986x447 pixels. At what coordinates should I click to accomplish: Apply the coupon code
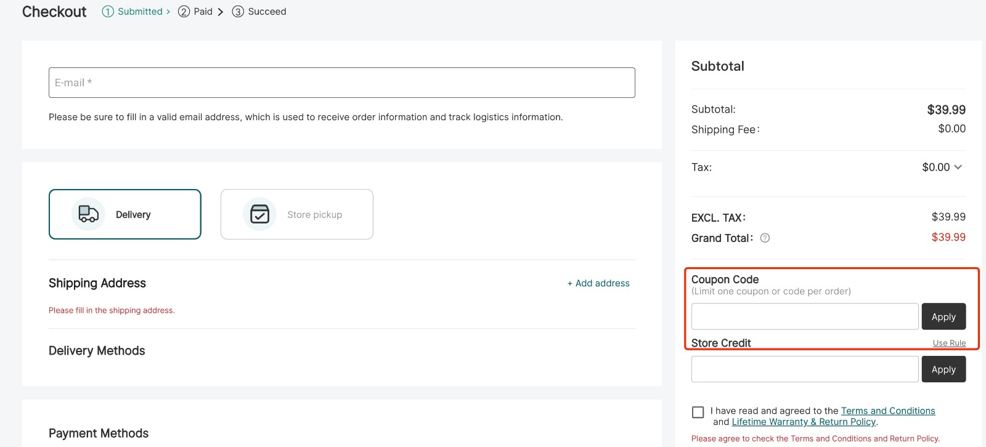click(x=943, y=316)
